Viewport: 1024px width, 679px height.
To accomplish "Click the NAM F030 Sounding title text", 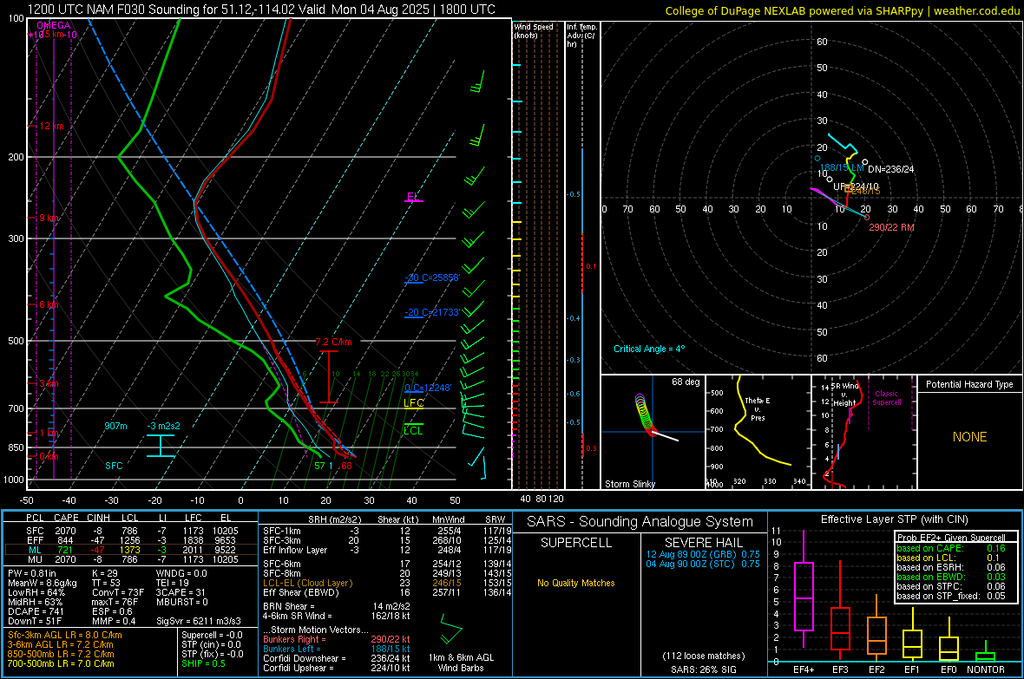I will tap(261, 10).
